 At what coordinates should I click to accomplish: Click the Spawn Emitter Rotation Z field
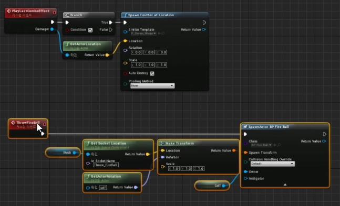(x=161, y=52)
